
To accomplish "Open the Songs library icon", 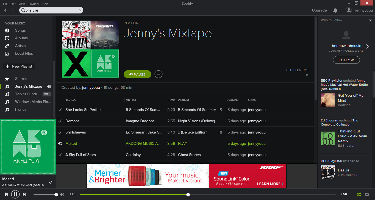I will tap(7, 30).
